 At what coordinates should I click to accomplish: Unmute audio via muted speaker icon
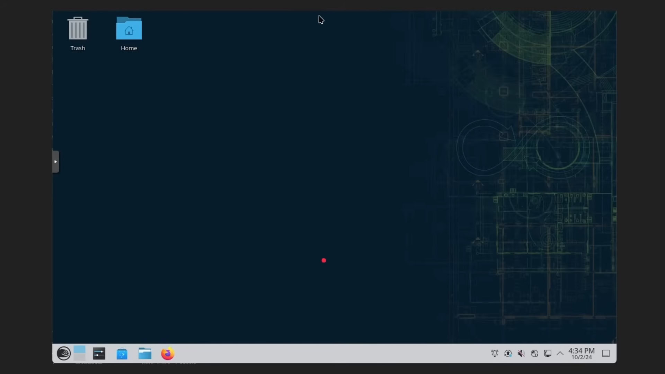(x=521, y=354)
